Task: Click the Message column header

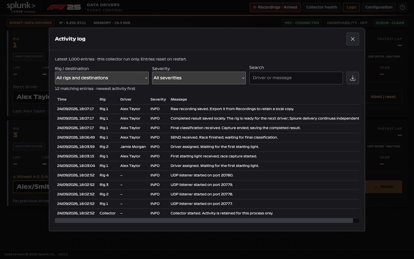Action: [x=179, y=99]
